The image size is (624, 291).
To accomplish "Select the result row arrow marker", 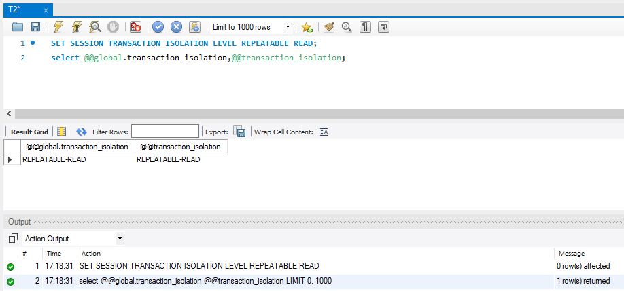I will (11, 159).
